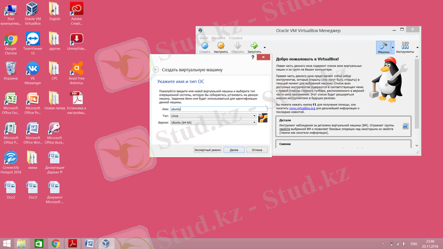Select TeamViewer 13 desktop shortcut
Image resolution: width=443 pixels, height=249 pixels.
(33, 43)
